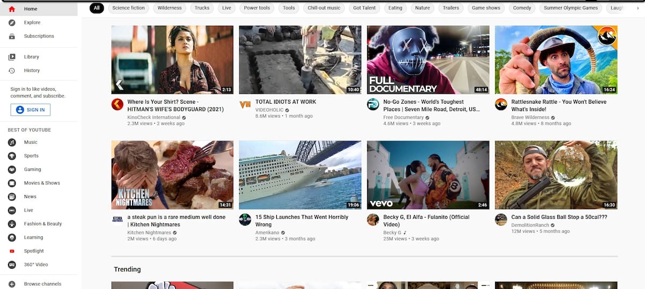
Task: Click the SIGN IN button
Action: (x=30, y=110)
